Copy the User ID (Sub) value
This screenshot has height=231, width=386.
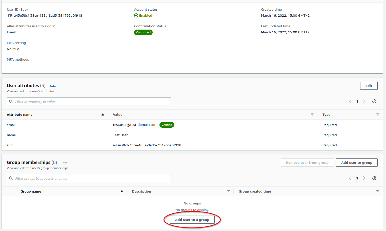point(10,15)
